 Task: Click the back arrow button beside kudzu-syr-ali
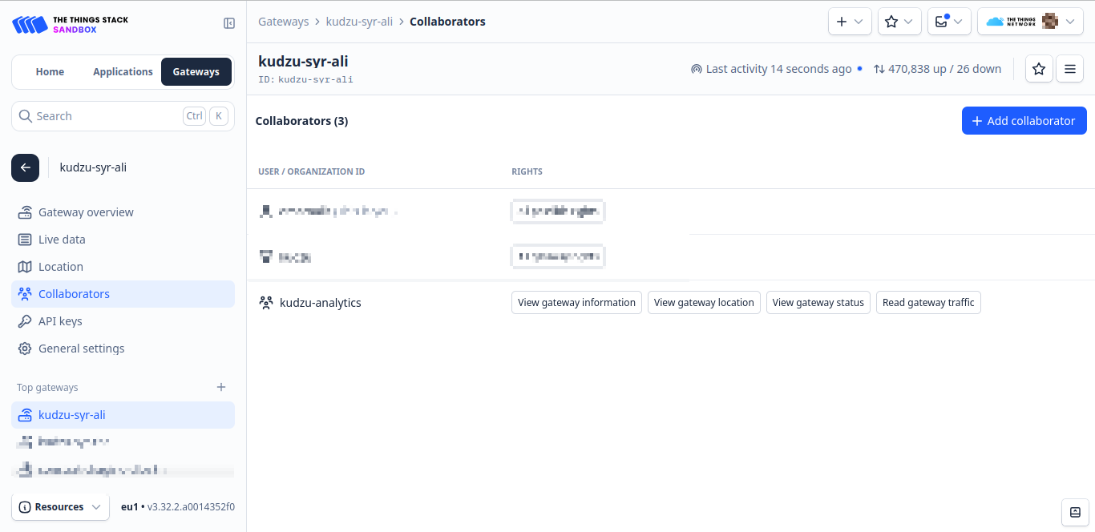pyautogui.click(x=25, y=167)
